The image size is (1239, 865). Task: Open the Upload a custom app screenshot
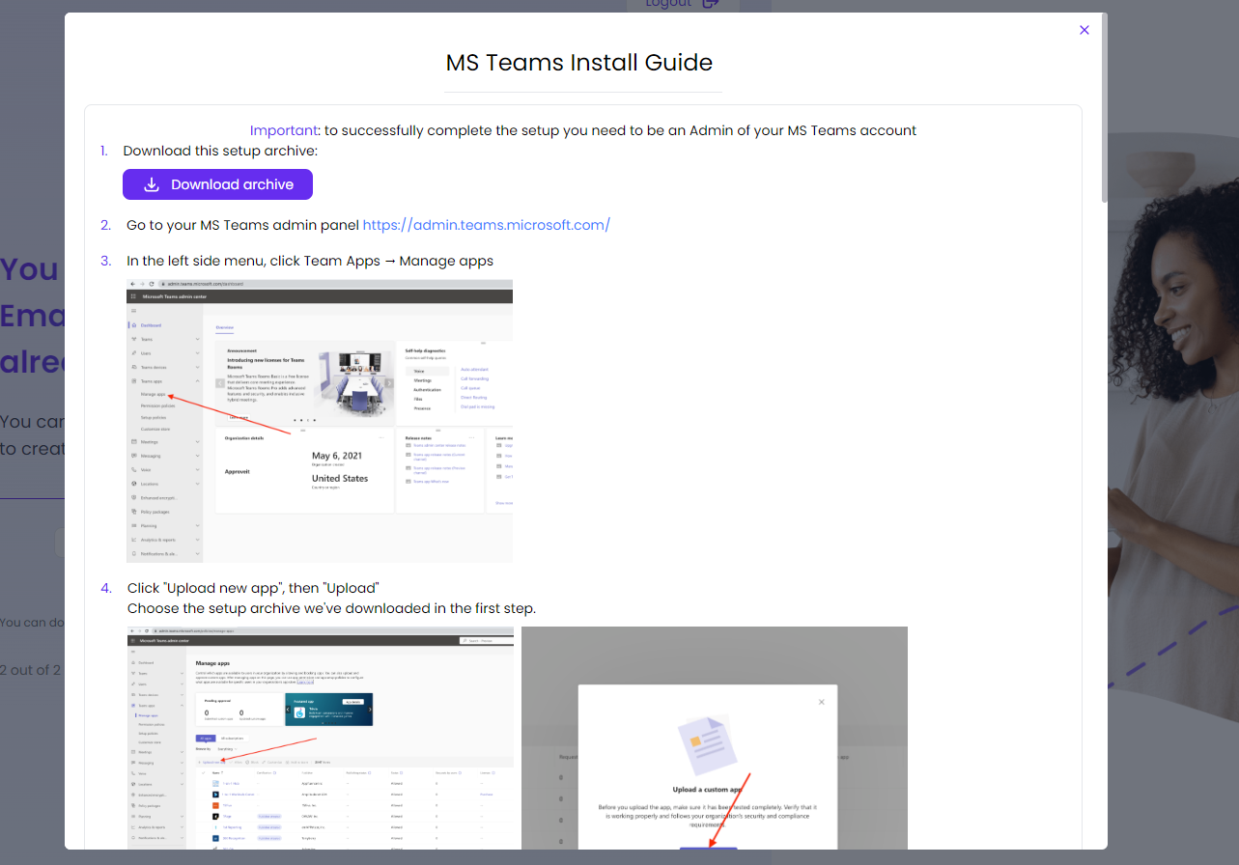point(715,738)
